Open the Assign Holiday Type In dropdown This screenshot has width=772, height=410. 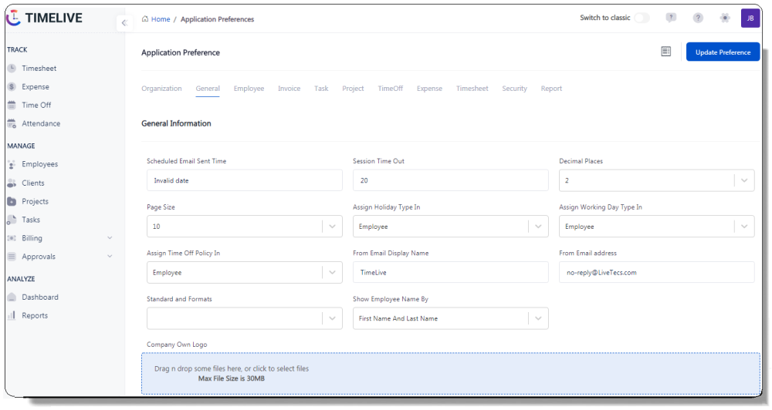point(451,227)
